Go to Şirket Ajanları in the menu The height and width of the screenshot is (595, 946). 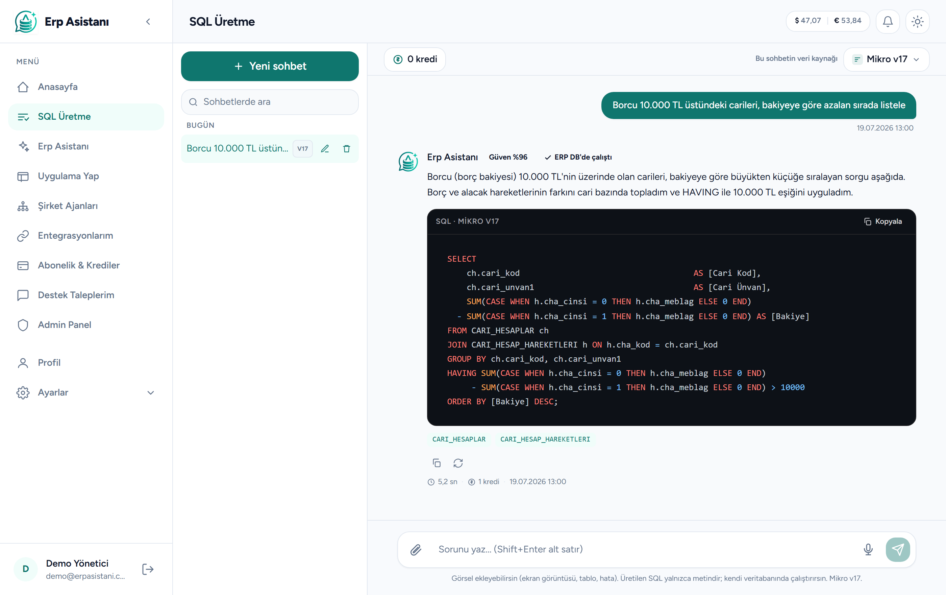click(86, 206)
